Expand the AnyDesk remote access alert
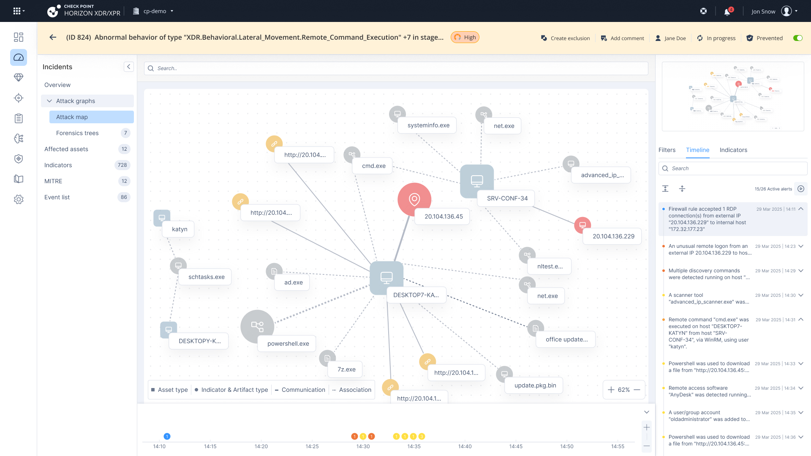Image resolution: width=811 pixels, height=456 pixels. coord(801,388)
